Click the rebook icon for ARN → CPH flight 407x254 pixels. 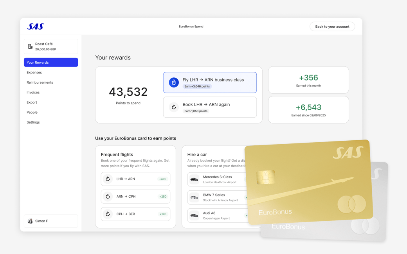[108, 197]
